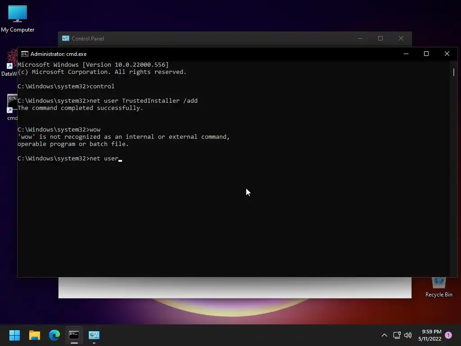
Task: Select the DataW shortcut on the desktop
Action: [9, 63]
